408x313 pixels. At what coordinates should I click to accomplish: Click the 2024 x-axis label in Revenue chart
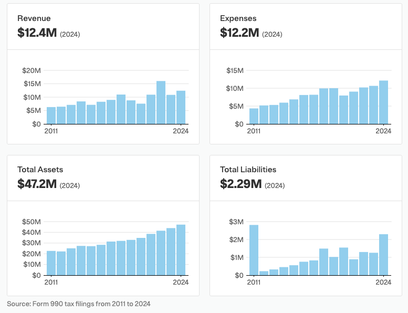point(181,131)
